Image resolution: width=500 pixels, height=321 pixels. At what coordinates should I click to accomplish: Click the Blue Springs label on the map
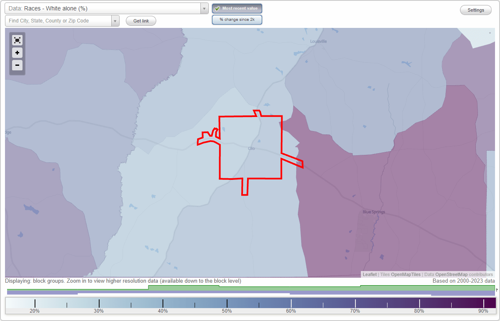(373, 212)
